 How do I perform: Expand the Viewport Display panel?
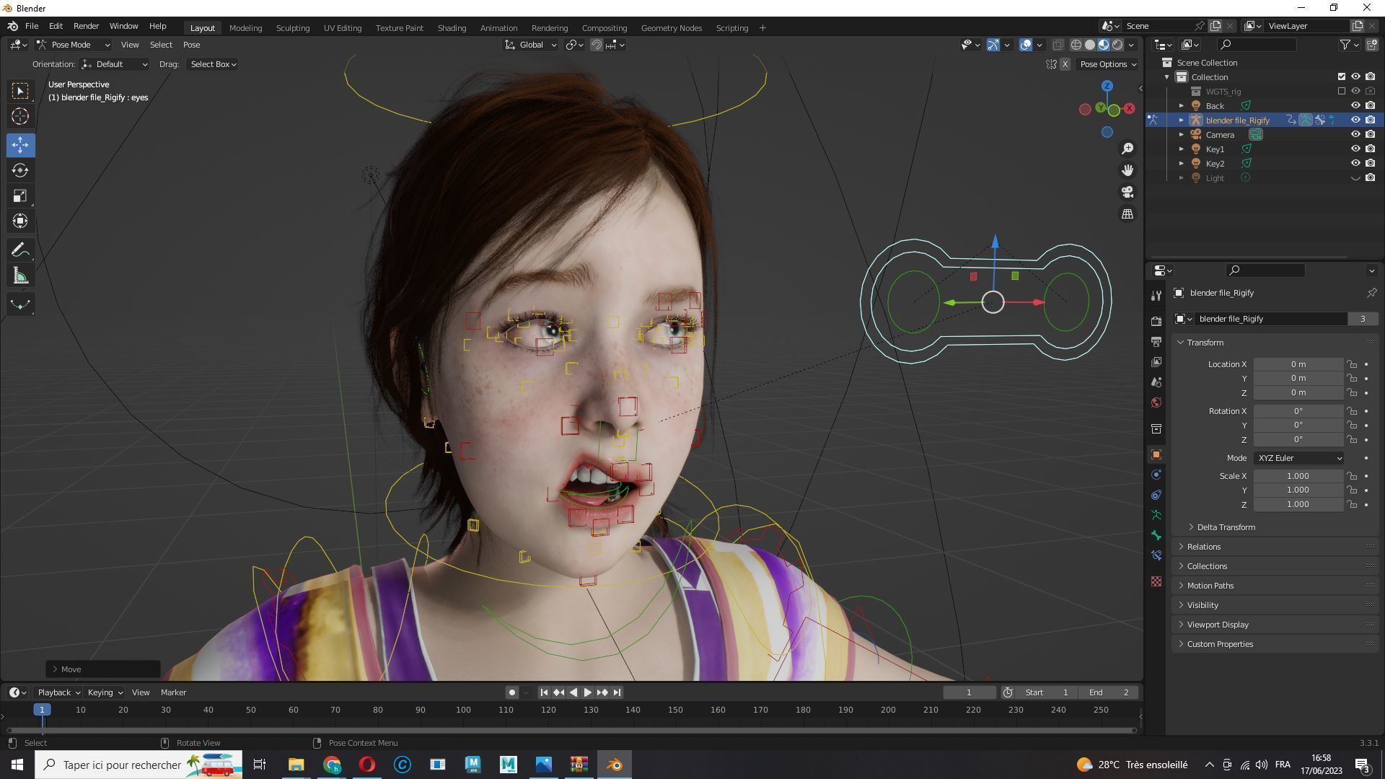pyautogui.click(x=1275, y=625)
